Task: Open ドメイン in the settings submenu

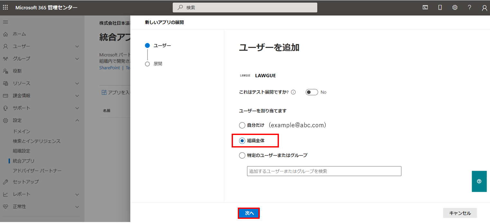Action: tap(22, 131)
